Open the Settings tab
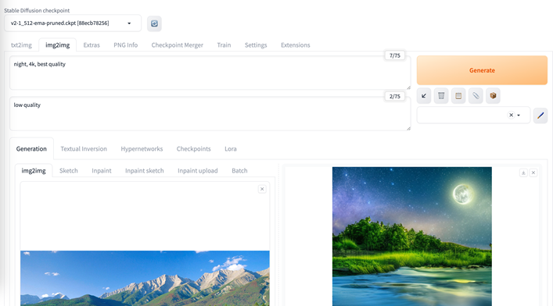Image resolution: width=553 pixels, height=306 pixels. coord(256,45)
